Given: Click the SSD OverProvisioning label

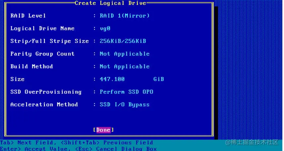Looking at the screenshot, I should click(46, 92).
